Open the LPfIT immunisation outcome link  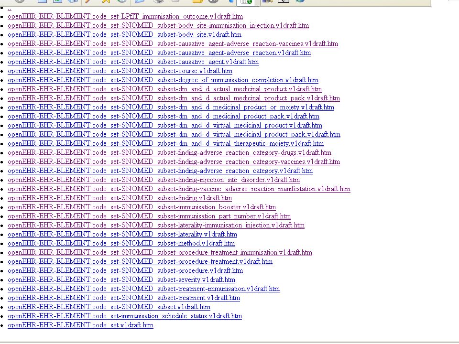point(125,16)
